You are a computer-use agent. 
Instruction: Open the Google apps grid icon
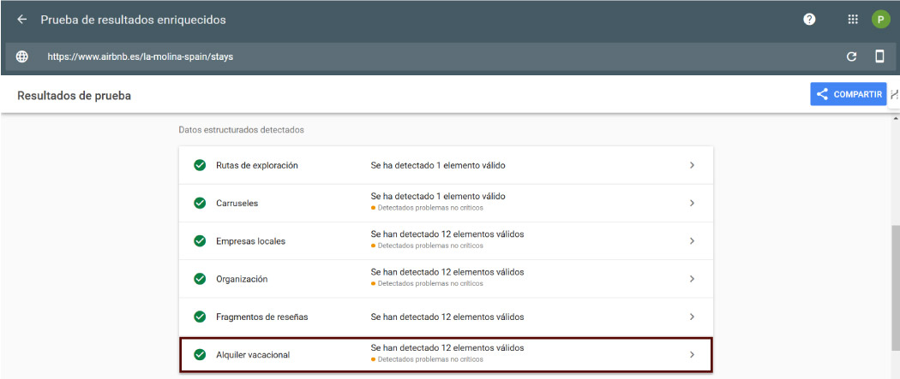[x=852, y=20]
